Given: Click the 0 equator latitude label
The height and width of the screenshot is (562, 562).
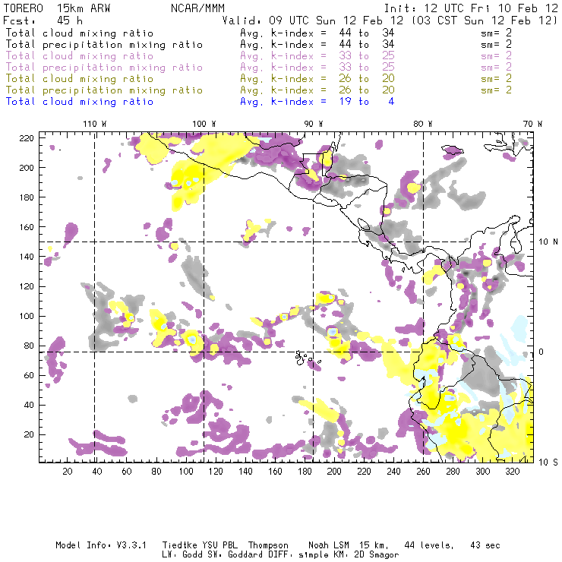Looking at the screenshot, I should click(541, 352).
